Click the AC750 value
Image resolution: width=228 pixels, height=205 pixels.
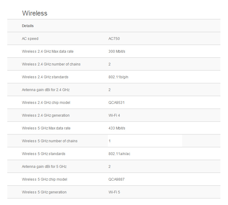pyautogui.click(x=114, y=39)
